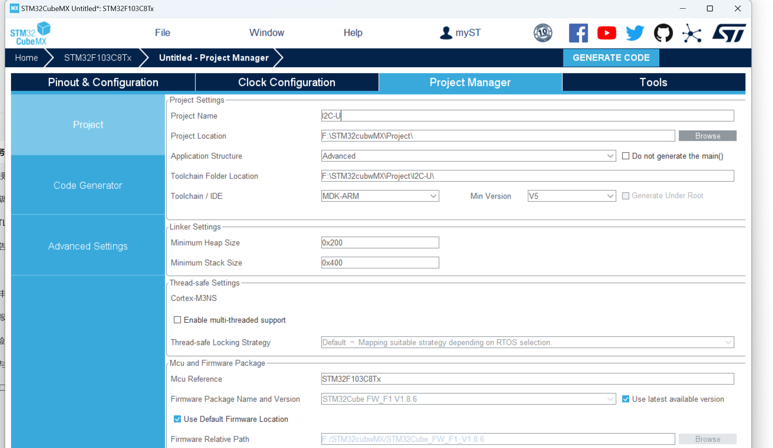Click the Mcu Reference field
This screenshot has height=448, width=773.
(x=527, y=379)
